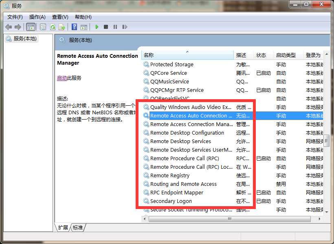Select the QQPCMgr RTP Service name
This screenshot has width=334, height=244.
tap(177, 90)
